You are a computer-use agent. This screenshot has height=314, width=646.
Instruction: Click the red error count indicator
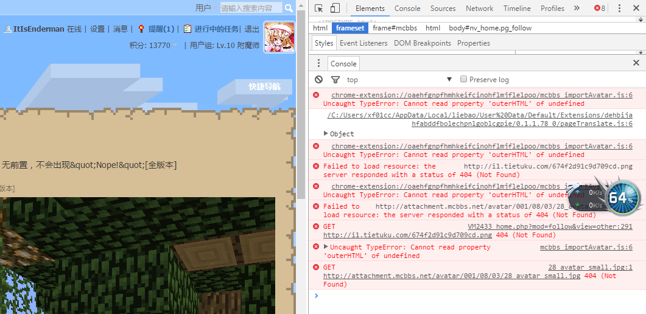[x=600, y=8]
